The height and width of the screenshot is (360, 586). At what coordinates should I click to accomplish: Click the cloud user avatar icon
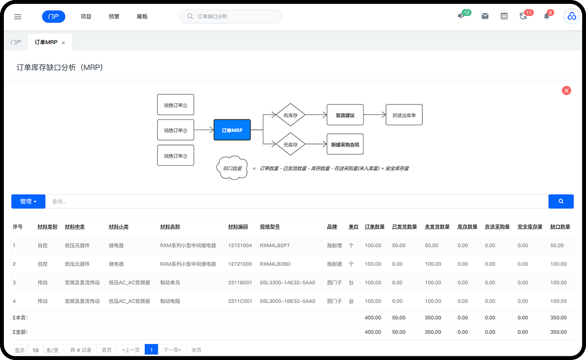point(571,16)
